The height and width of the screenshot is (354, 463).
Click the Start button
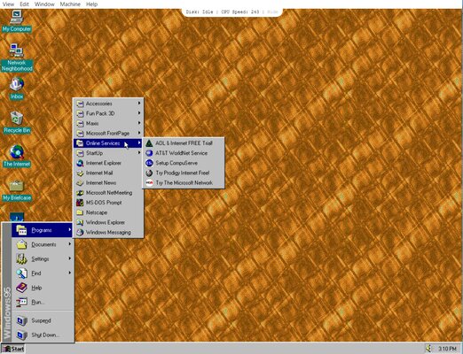click(12, 349)
